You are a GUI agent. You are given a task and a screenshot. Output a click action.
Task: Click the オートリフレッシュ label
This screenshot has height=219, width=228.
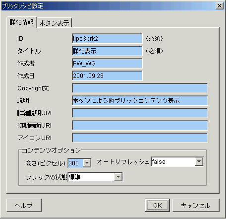[x=123, y=162]
